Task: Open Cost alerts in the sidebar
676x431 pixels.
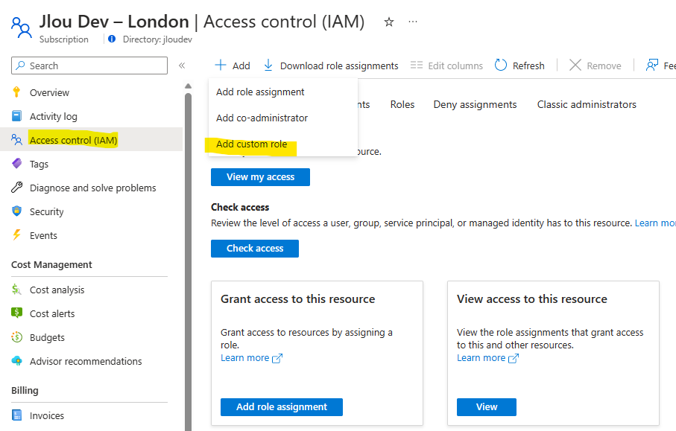Action: point(52,313)
